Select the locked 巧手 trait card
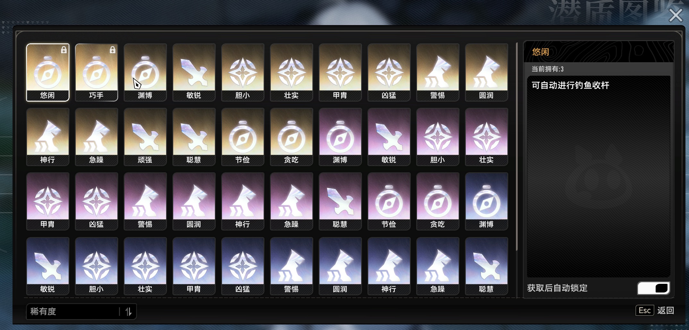689x330 pixels. click(96, 72)
